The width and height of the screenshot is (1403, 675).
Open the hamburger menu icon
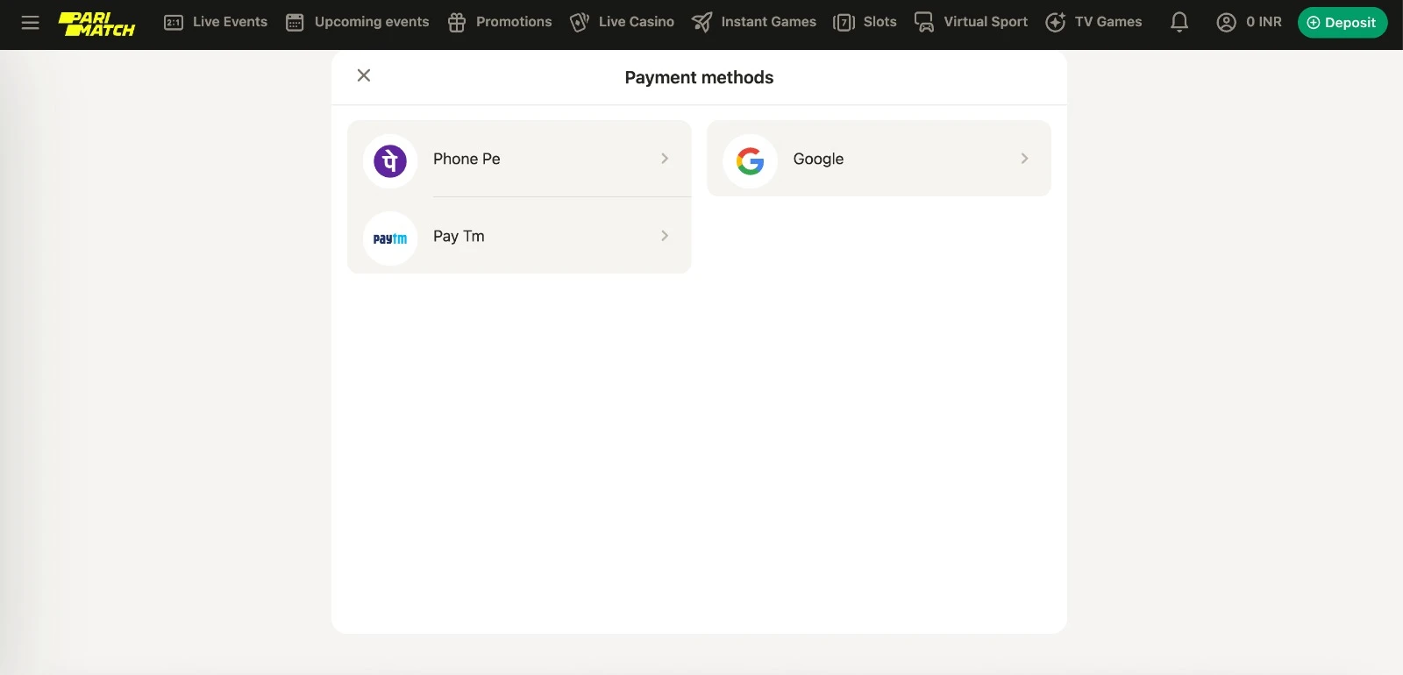click(30, 23)
